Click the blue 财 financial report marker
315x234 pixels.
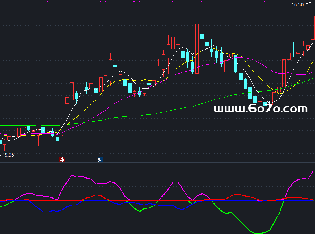click(x=100, y=159)
